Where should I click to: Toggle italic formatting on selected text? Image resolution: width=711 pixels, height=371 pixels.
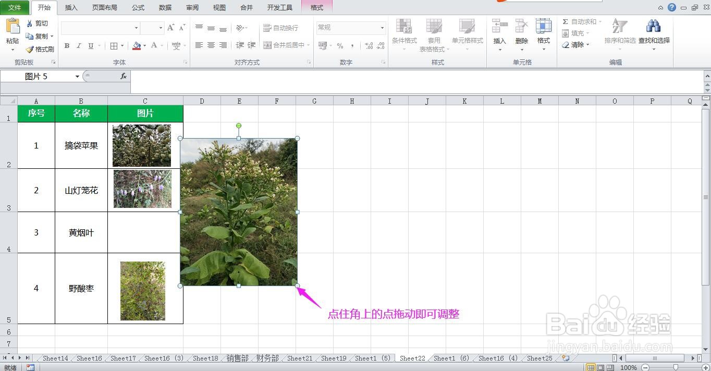coord(79,46)
